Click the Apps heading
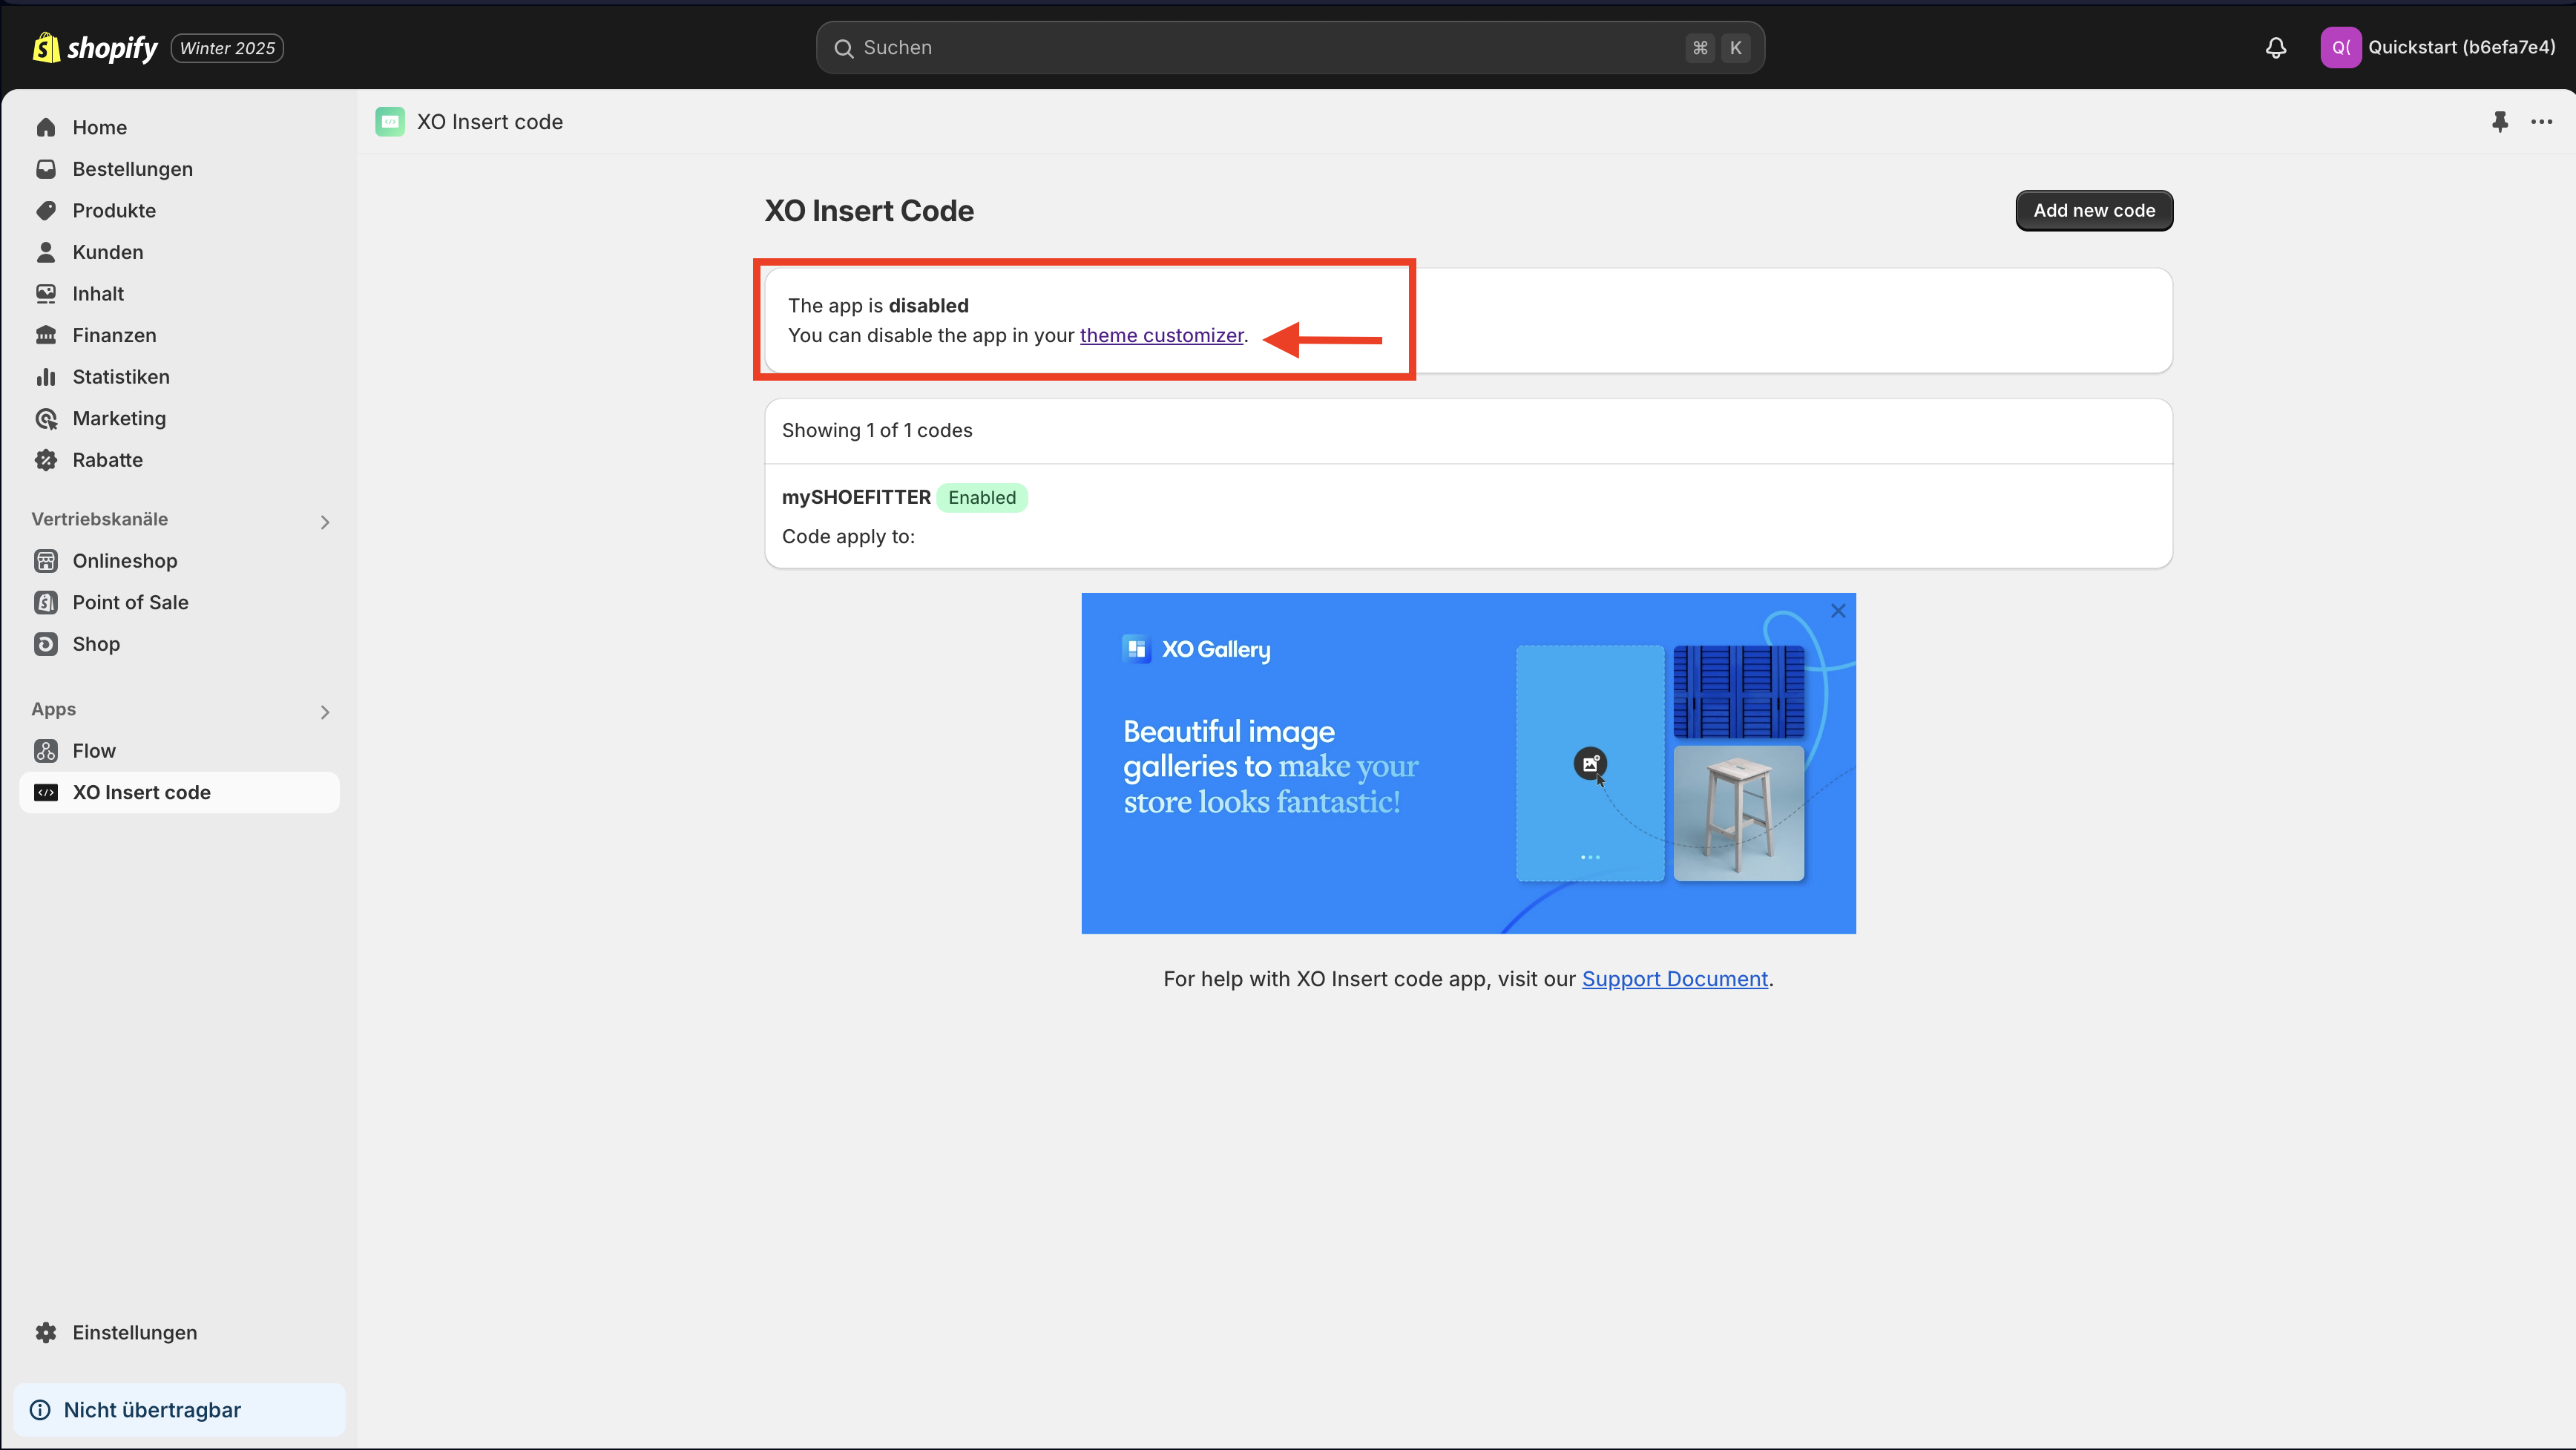The height and width of the screenshot is (1450, 2576). 53,709
